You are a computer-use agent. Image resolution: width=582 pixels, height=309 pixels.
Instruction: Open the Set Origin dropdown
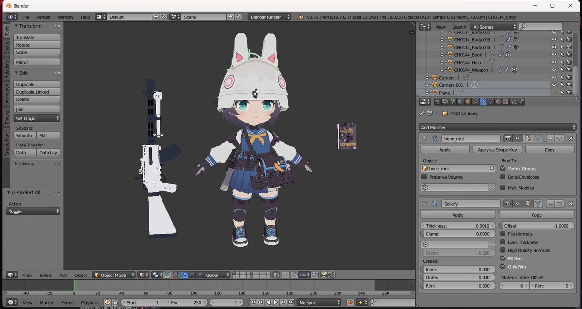tap(37, 118)
